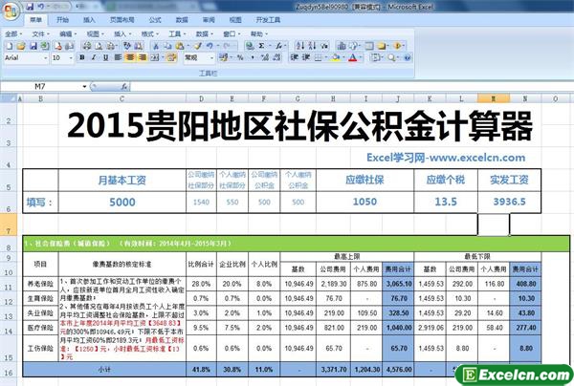Switch to the 插入 ribbon tab
574x386 pixels.
pyautogui.click(x=89, y=20)
